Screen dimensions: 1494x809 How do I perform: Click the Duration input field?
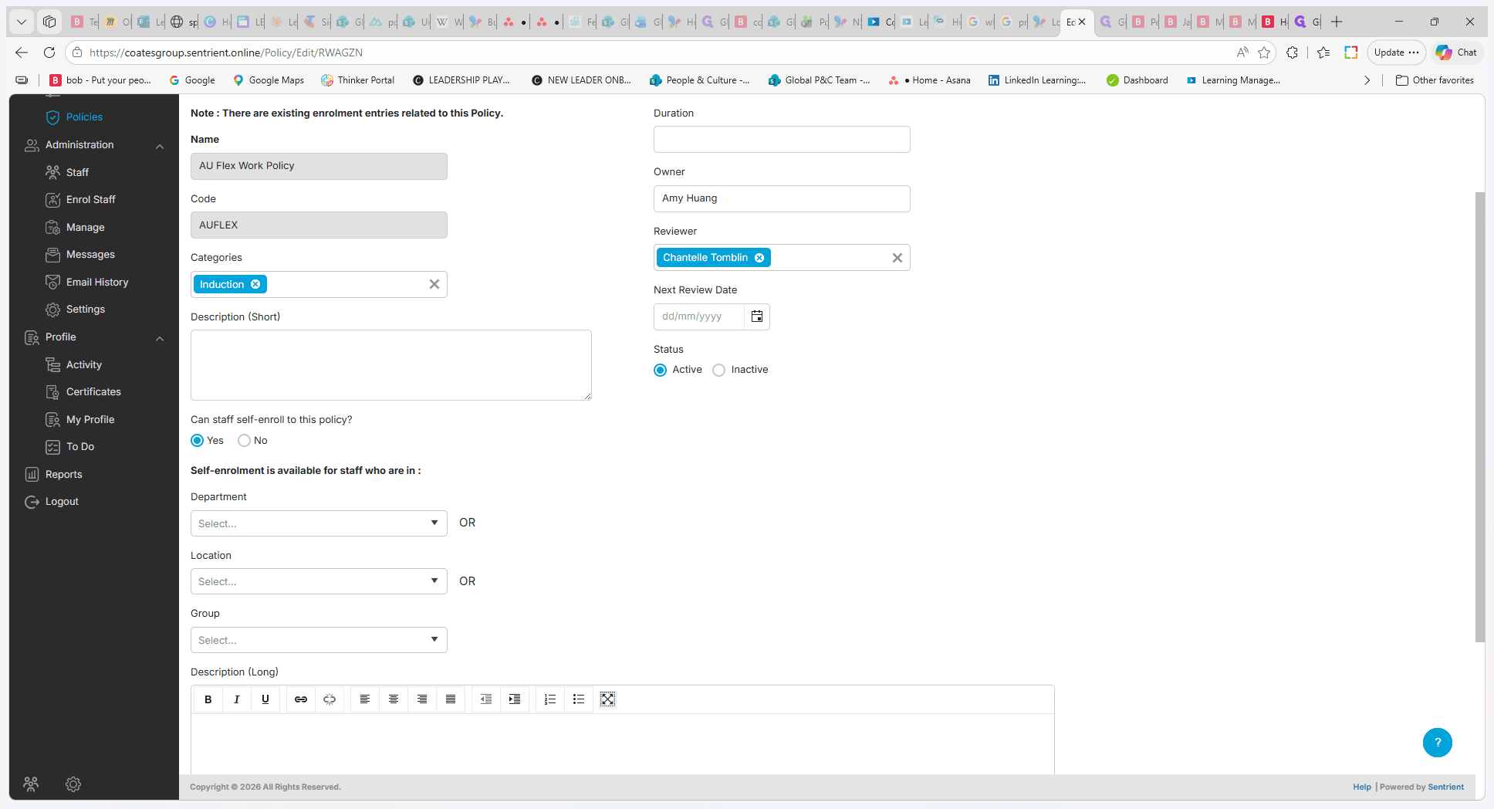click(x=782, y=140)
